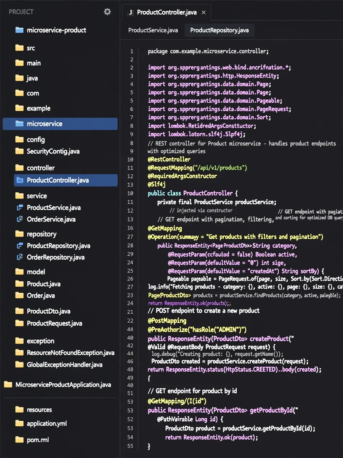Open Product.java in the model folder
Viewport: 343px width, 458px height.
(43, 284)
